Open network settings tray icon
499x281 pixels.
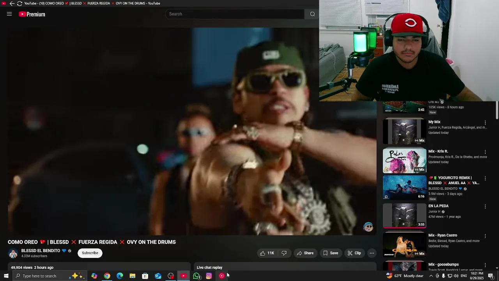(450, 276)
